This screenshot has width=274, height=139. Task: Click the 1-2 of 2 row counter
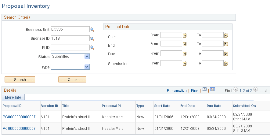coord(246,91)
